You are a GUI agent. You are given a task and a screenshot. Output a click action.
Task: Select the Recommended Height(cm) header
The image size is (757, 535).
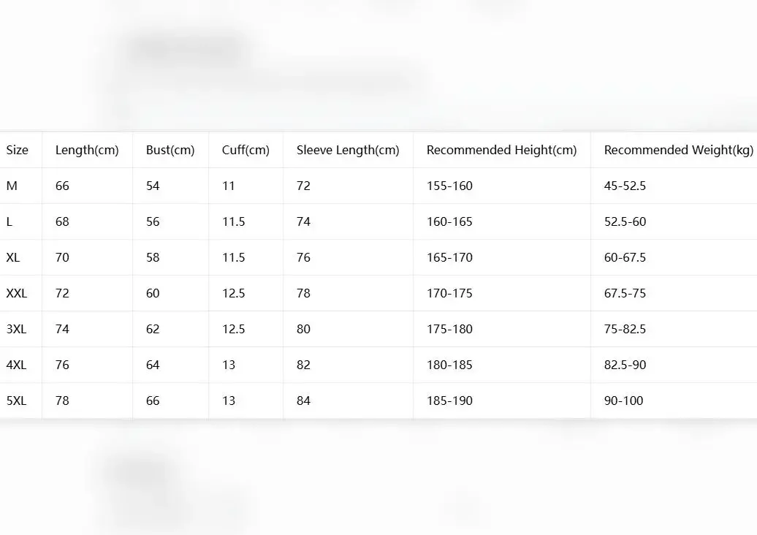(501, 150)
